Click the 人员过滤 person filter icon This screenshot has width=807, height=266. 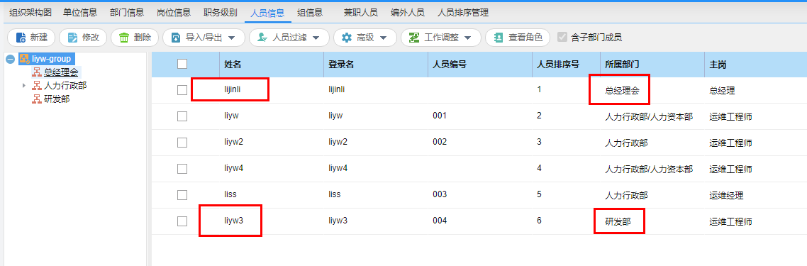(x=262, y=38)
